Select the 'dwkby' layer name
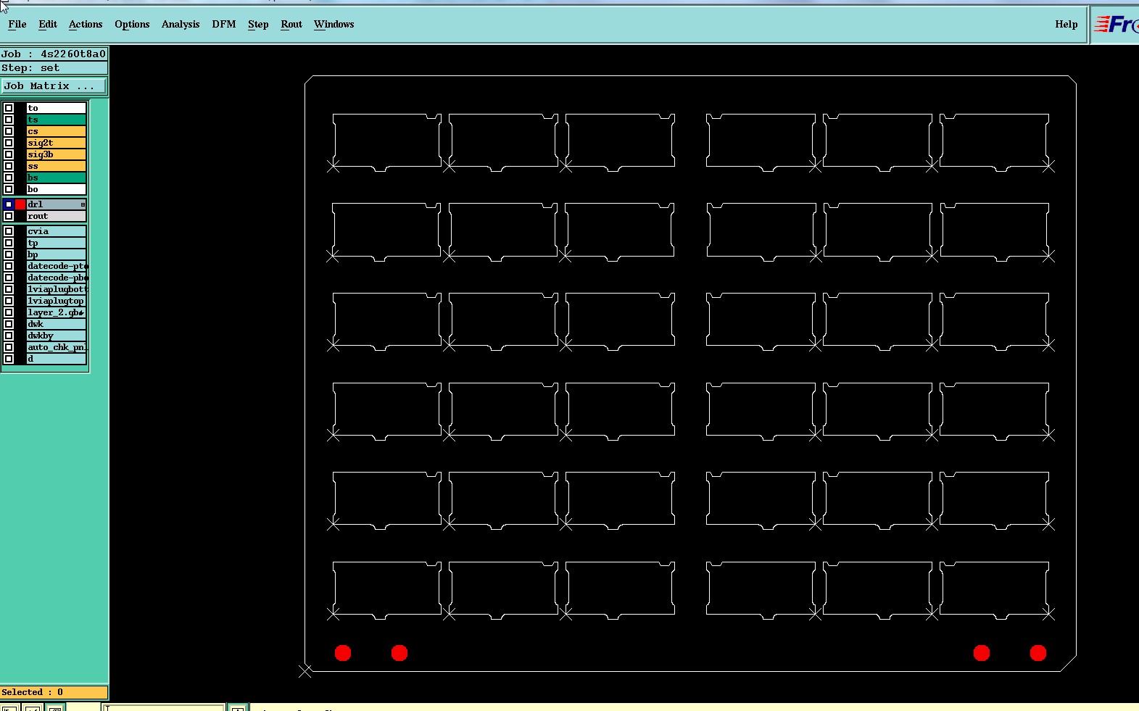Screen dimensions: 1139x711 [x=57, y=336]
